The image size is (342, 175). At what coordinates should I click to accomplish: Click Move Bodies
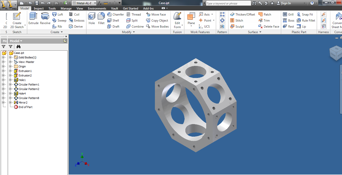(x=157, y=26)
